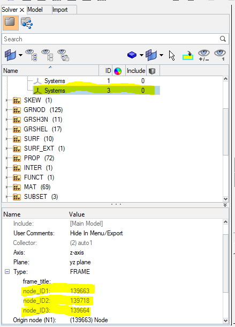This screenshot has height=327, width=235.
Task: Click the folder view icon under Solver tab
Action: [10, 23]
